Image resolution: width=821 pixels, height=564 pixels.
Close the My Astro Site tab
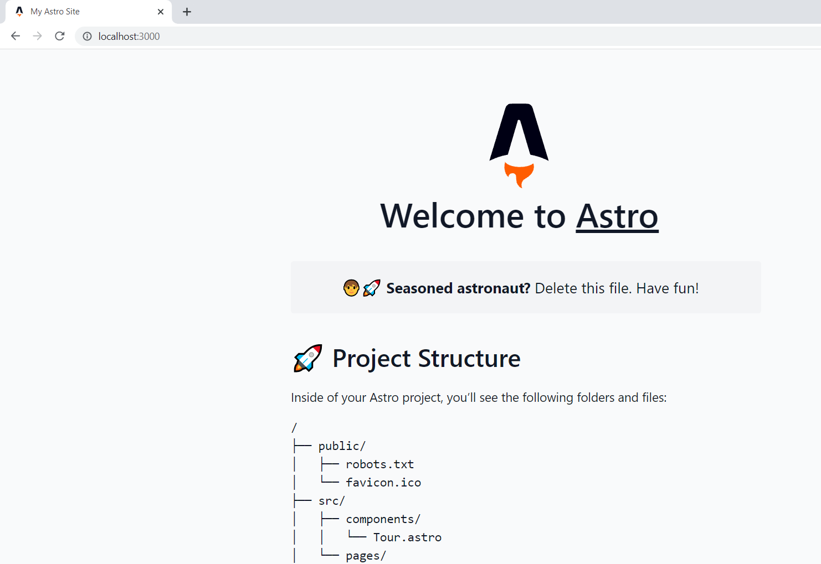click(x=161, y=12)
